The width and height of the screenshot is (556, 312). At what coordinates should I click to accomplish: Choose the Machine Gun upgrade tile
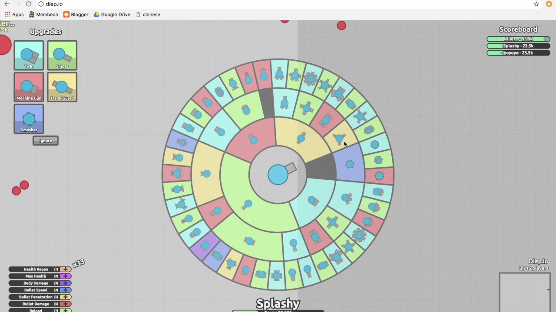(x=29, y=87)
